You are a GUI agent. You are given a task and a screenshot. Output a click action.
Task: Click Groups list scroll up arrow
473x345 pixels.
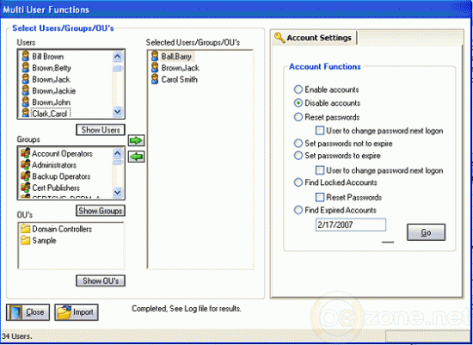(117, 153)
